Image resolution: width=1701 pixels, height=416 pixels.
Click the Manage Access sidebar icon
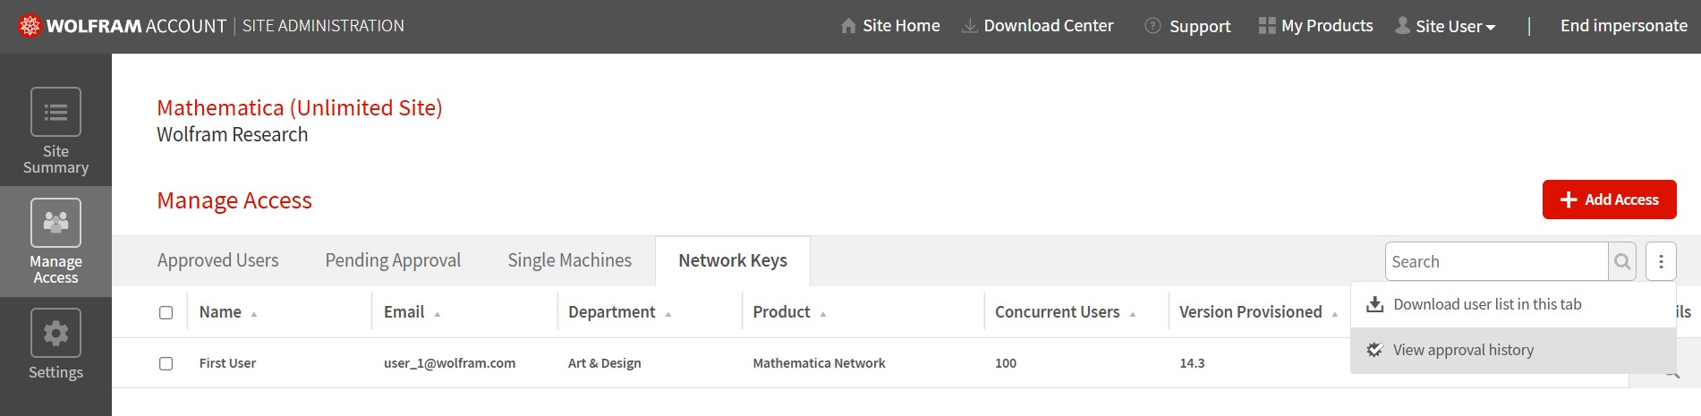(x=55, y=223)
